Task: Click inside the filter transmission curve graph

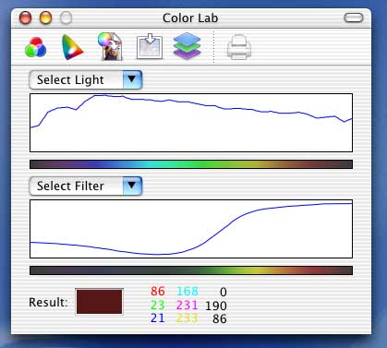Action: 191,229
